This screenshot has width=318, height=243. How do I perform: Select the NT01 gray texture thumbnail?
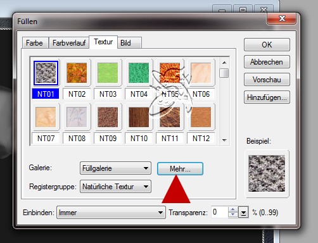46,73
